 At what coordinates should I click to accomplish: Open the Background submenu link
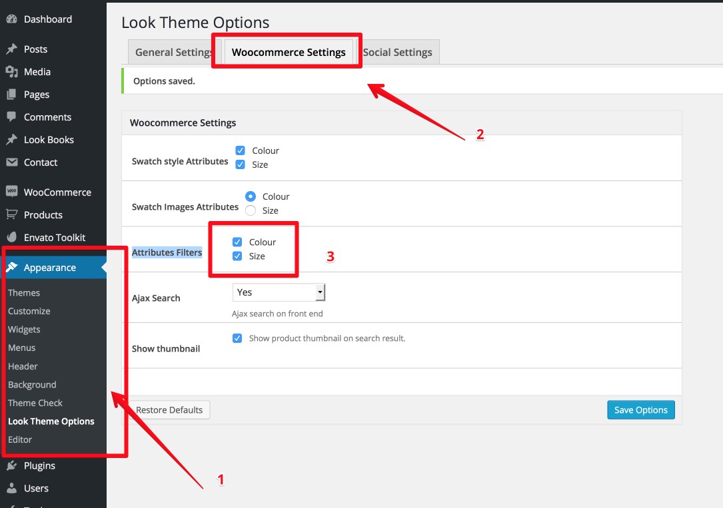(32, 385)
